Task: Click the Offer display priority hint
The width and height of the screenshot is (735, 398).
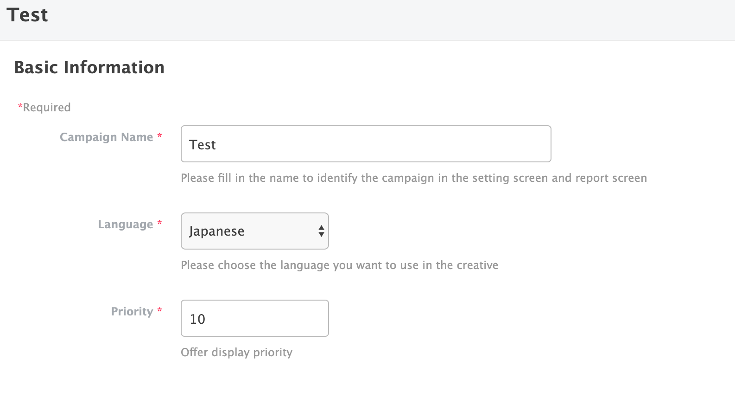Action: (x=236, y=353)
